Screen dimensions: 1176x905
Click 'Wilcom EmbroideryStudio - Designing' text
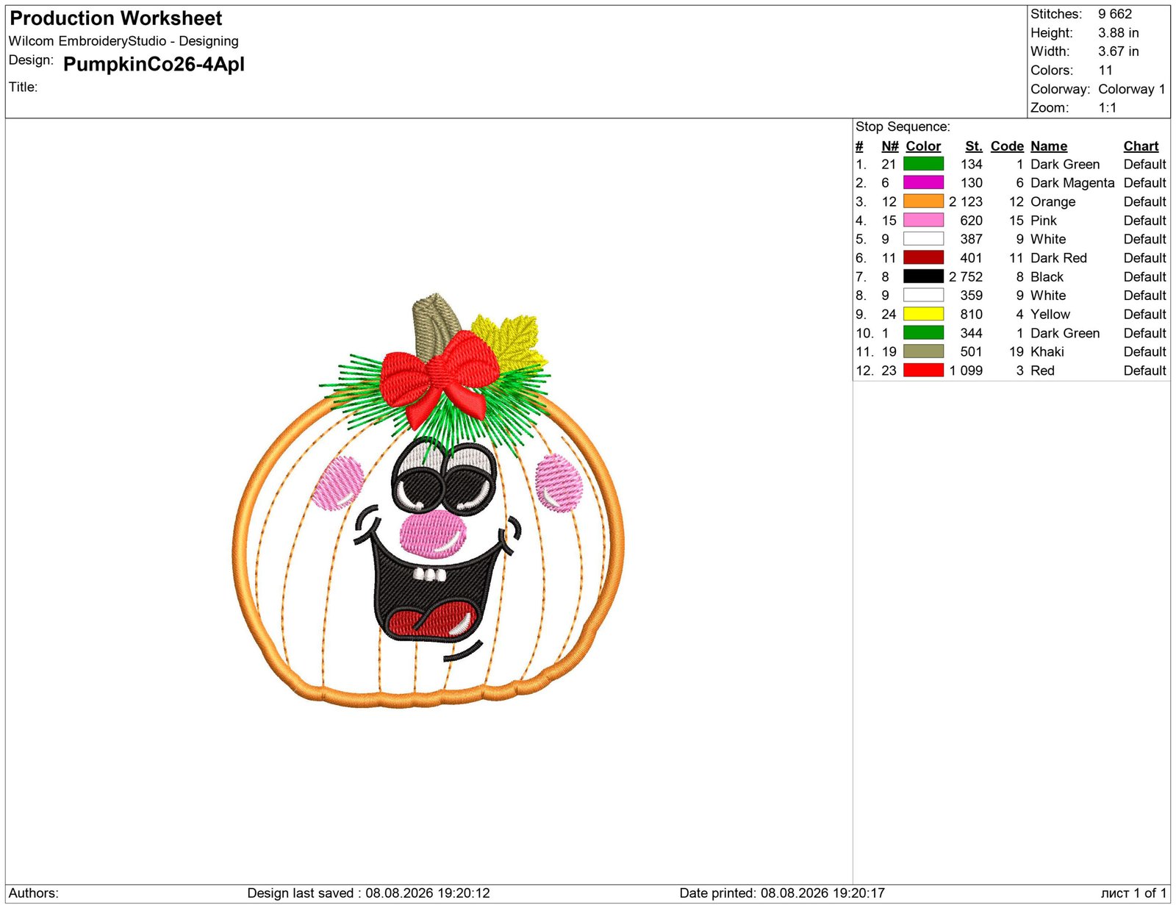coord(123,41)
